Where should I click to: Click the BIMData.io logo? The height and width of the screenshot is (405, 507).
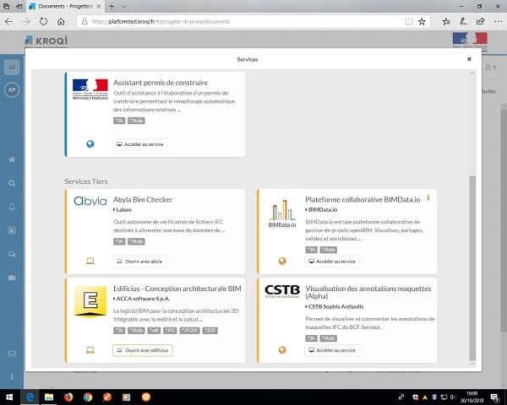[282, 213]
